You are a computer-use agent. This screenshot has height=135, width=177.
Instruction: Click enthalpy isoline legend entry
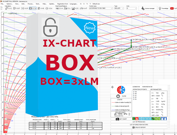point(121,110)
